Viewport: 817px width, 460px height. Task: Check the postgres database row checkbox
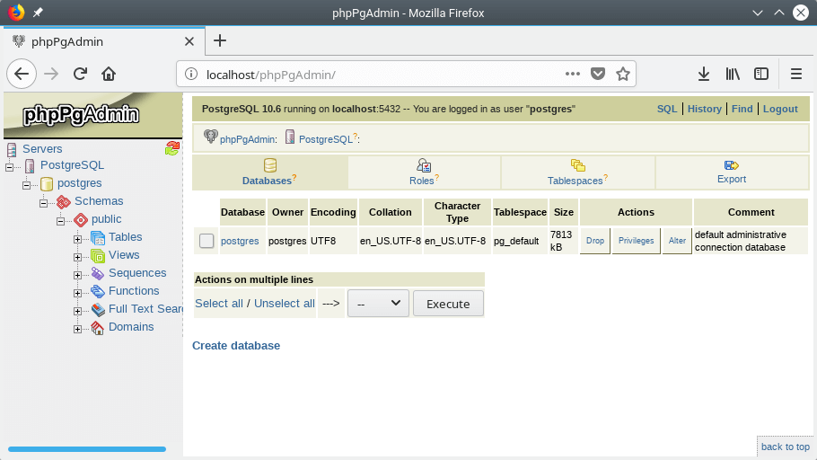[206, 241]
